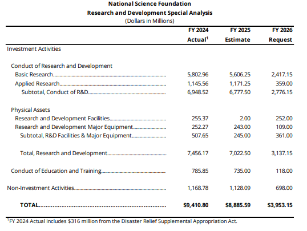
Task: Click 'Conduct of Education and Training' label
Action: 56,171
